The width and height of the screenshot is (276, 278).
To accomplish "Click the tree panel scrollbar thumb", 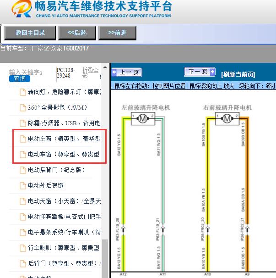I will point(105,258).
